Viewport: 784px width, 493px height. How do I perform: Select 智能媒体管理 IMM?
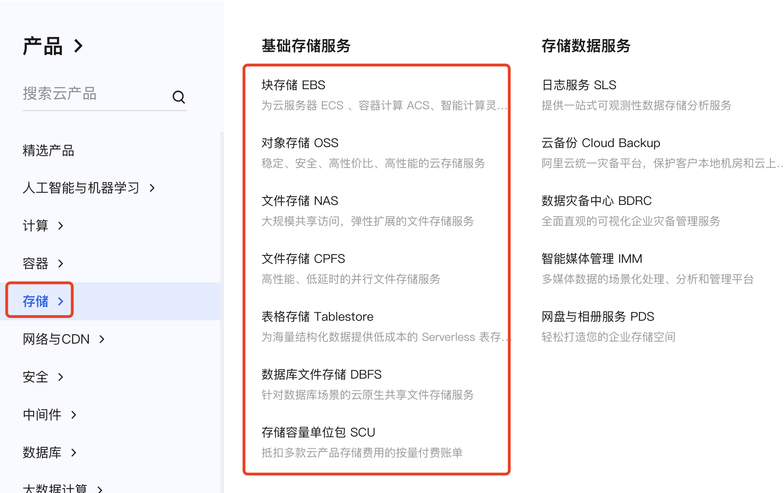point(592,259)
